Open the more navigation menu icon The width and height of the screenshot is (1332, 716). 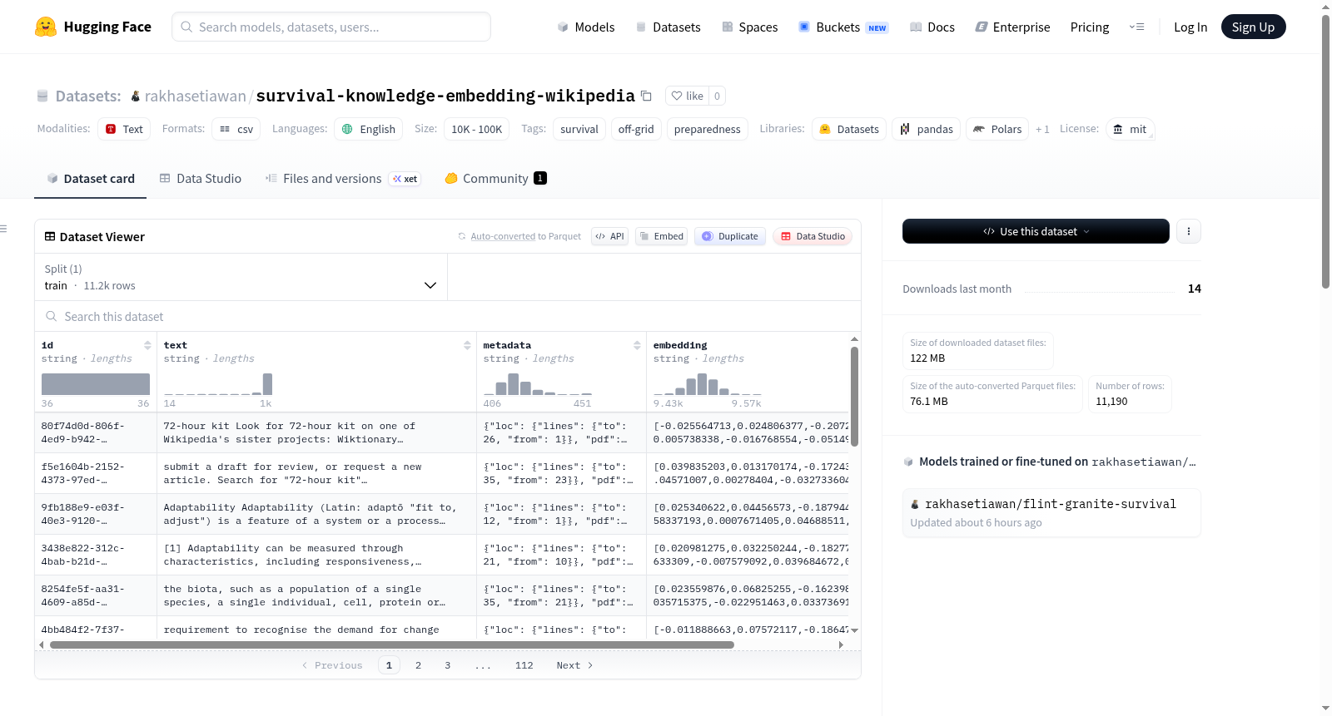[x=1136, y=27]
